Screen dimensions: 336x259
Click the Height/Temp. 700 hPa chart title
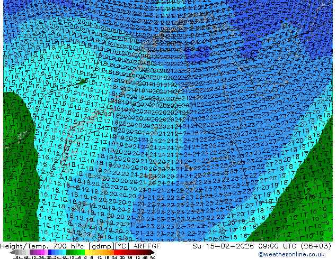[x=80, y=246]
